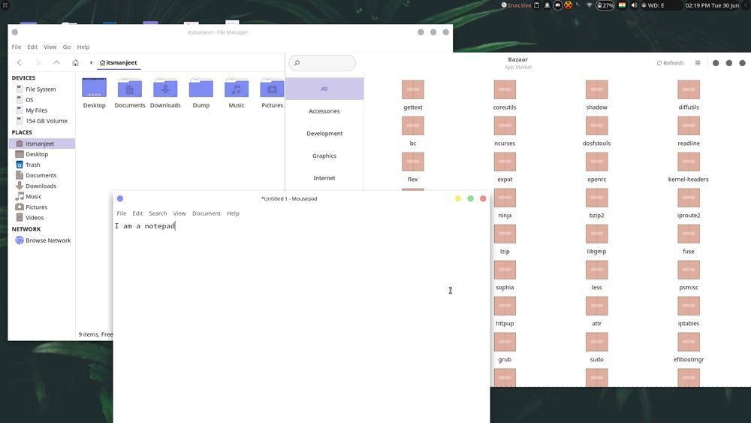The height and width of the screenshot is (423, 751).
Task: Click the gettext package icon
Action: tap(413, 90)
